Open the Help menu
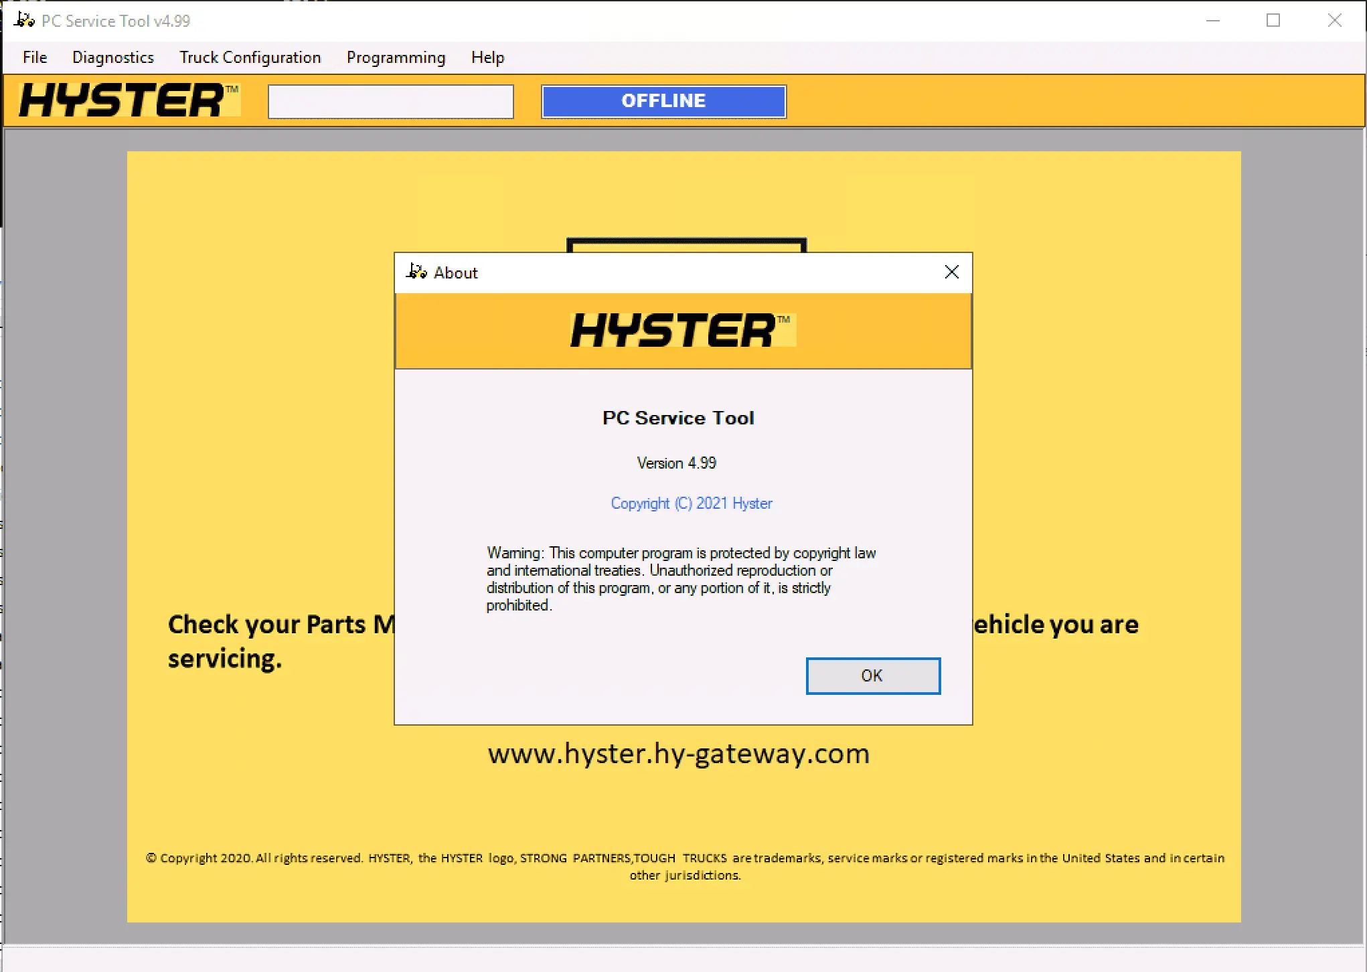The height and width of the screenshot is (972, 1367). (x=487, y=58)
